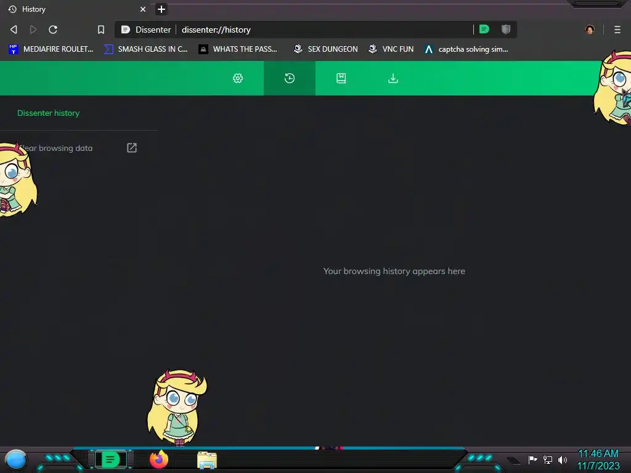The image size is (631, 473).
Task: Switch to Dissenter in the taskbar
Action: click(111, 459)
